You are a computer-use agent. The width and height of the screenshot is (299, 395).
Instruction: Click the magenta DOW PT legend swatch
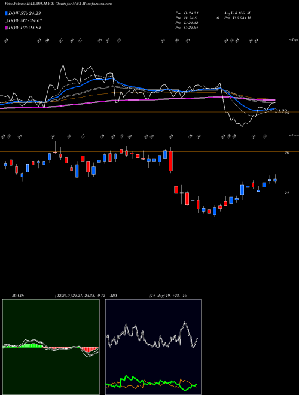pos(7,28)
